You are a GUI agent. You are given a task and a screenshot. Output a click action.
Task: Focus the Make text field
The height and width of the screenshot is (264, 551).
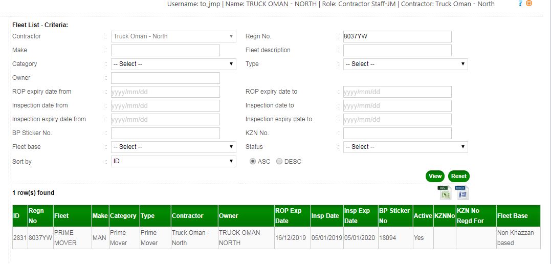[x=165, y=50]
